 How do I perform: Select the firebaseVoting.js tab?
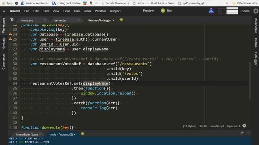tap(100, 21)
